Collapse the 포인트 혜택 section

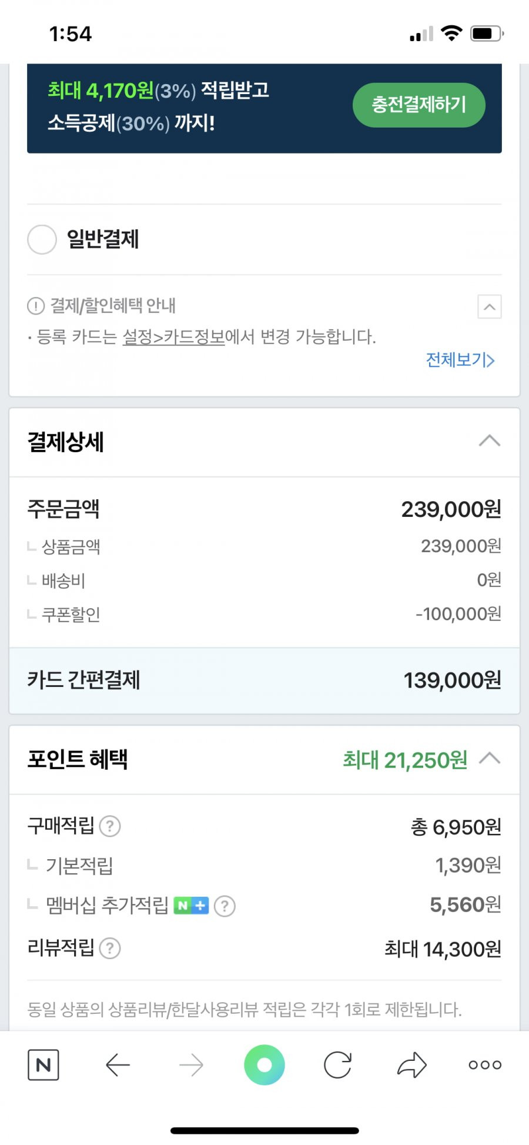tap(490, 759)
